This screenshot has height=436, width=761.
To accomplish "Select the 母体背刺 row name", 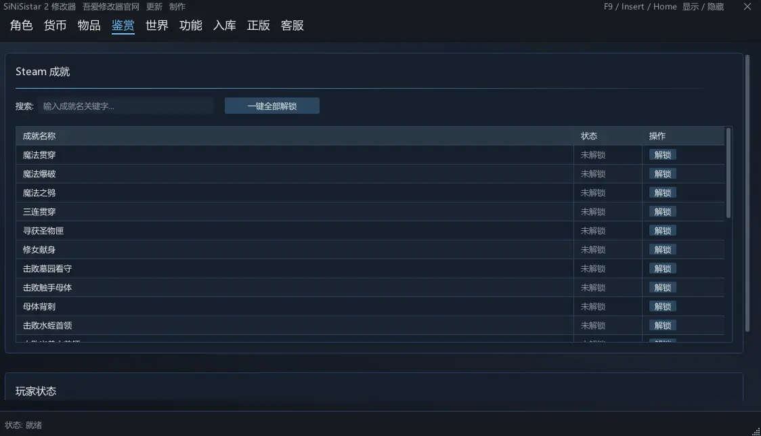I will [39, 307].
